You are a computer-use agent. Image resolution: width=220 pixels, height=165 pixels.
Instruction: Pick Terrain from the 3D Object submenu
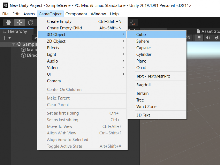[x=142, y=93]
